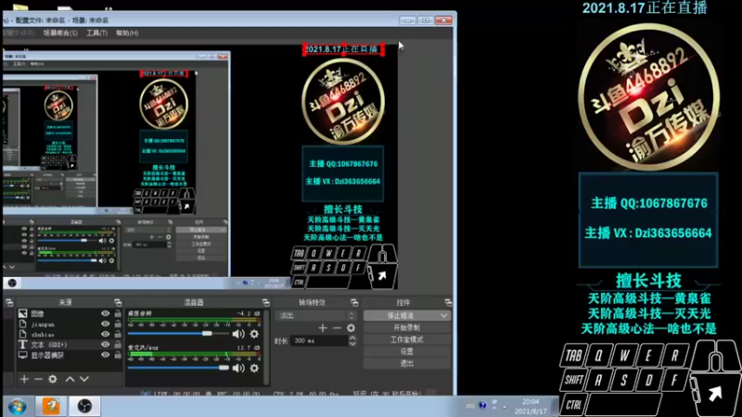
Task: Open 麦克风/Aux audio settings gear
Action: [x=254, y=368]
